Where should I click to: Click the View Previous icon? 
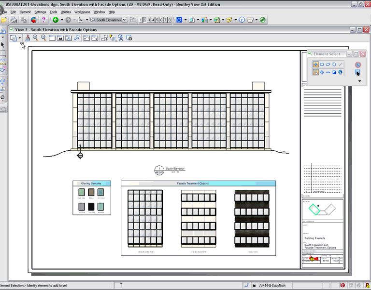(x=86, y=38)
